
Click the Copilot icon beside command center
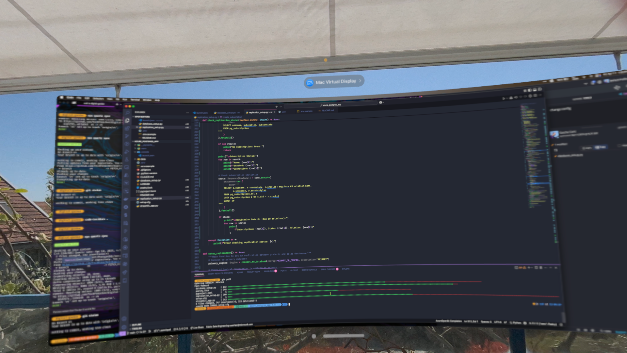(381, 102)
